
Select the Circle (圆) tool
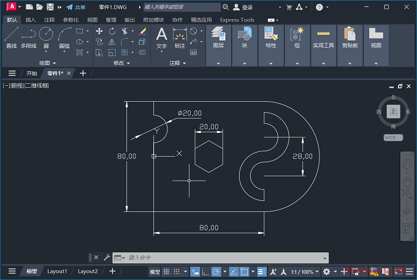click(x=46, y=37)
